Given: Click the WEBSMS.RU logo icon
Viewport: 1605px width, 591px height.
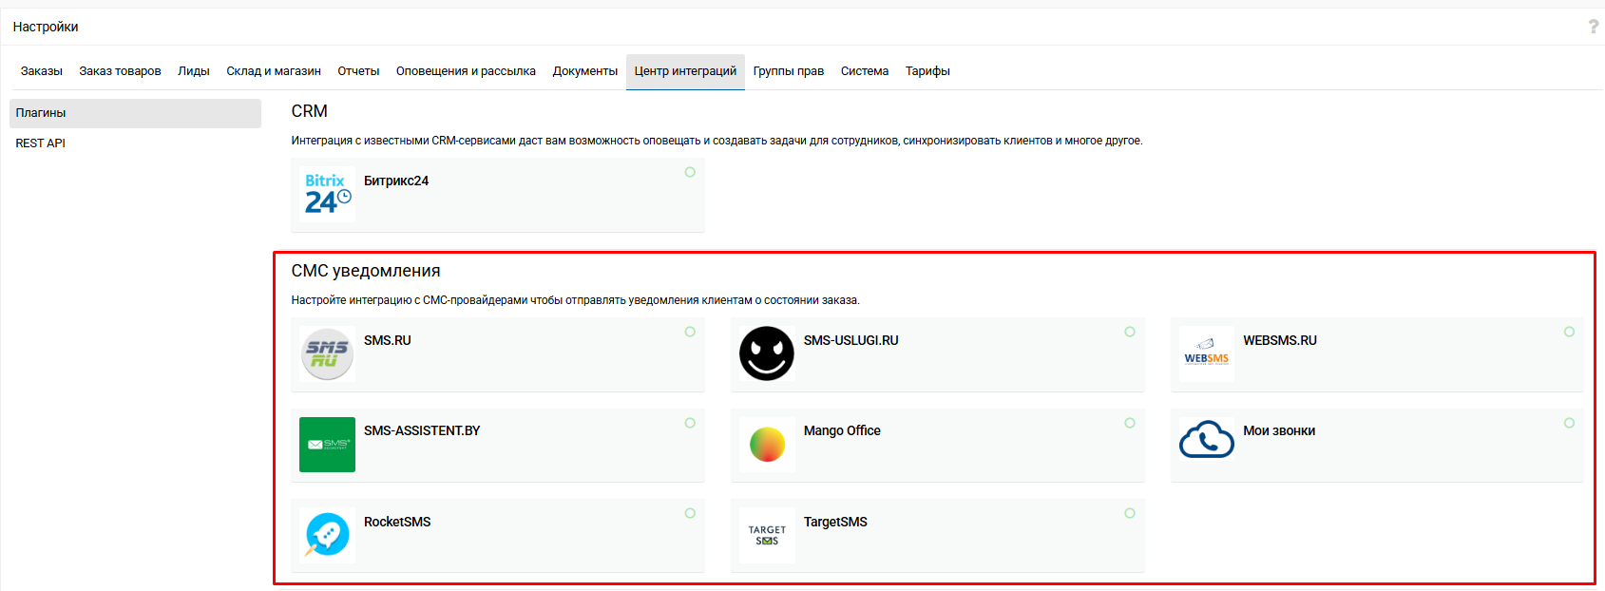Looking at the screenshot, I should pos(1207,353).
